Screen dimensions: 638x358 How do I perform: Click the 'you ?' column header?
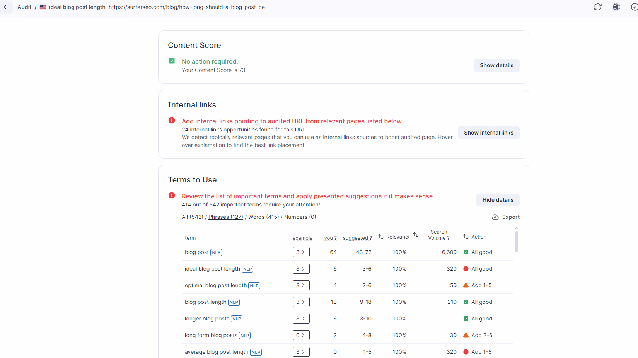(330, 238)
